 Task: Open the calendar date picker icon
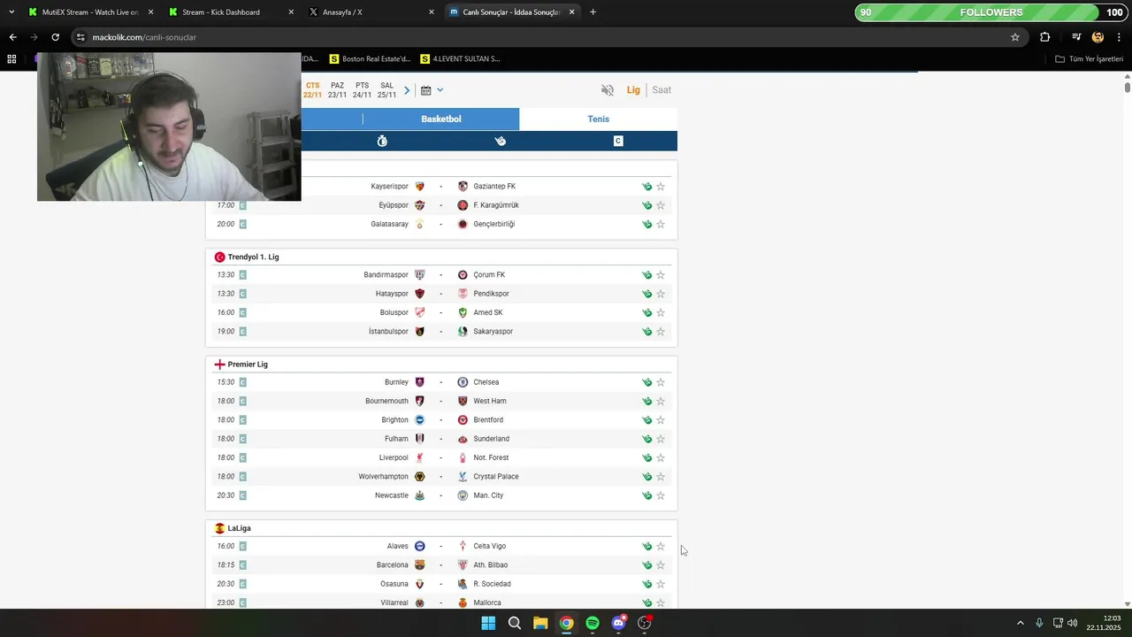(425, 90)
